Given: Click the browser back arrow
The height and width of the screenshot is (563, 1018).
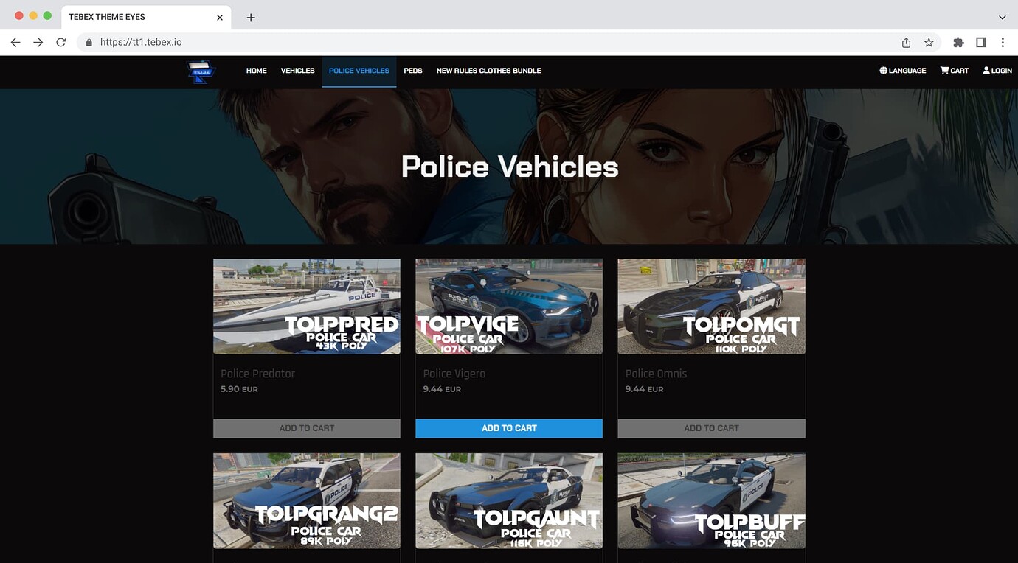Looking at the screenshot, I should 15,42.
